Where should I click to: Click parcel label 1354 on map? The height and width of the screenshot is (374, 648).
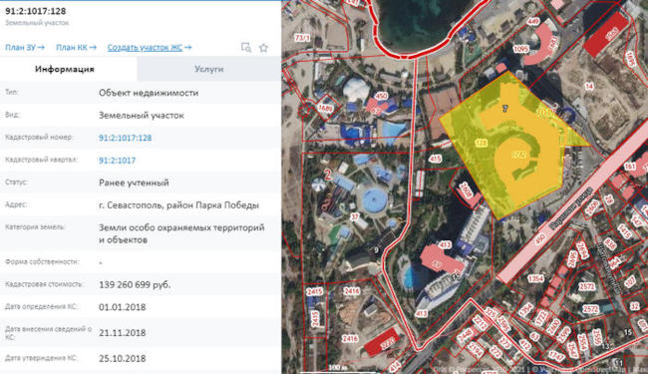[535, 279]
